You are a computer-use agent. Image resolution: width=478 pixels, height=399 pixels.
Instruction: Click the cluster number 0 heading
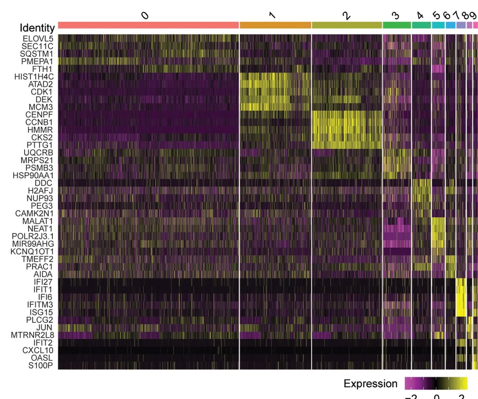[145, 15]
